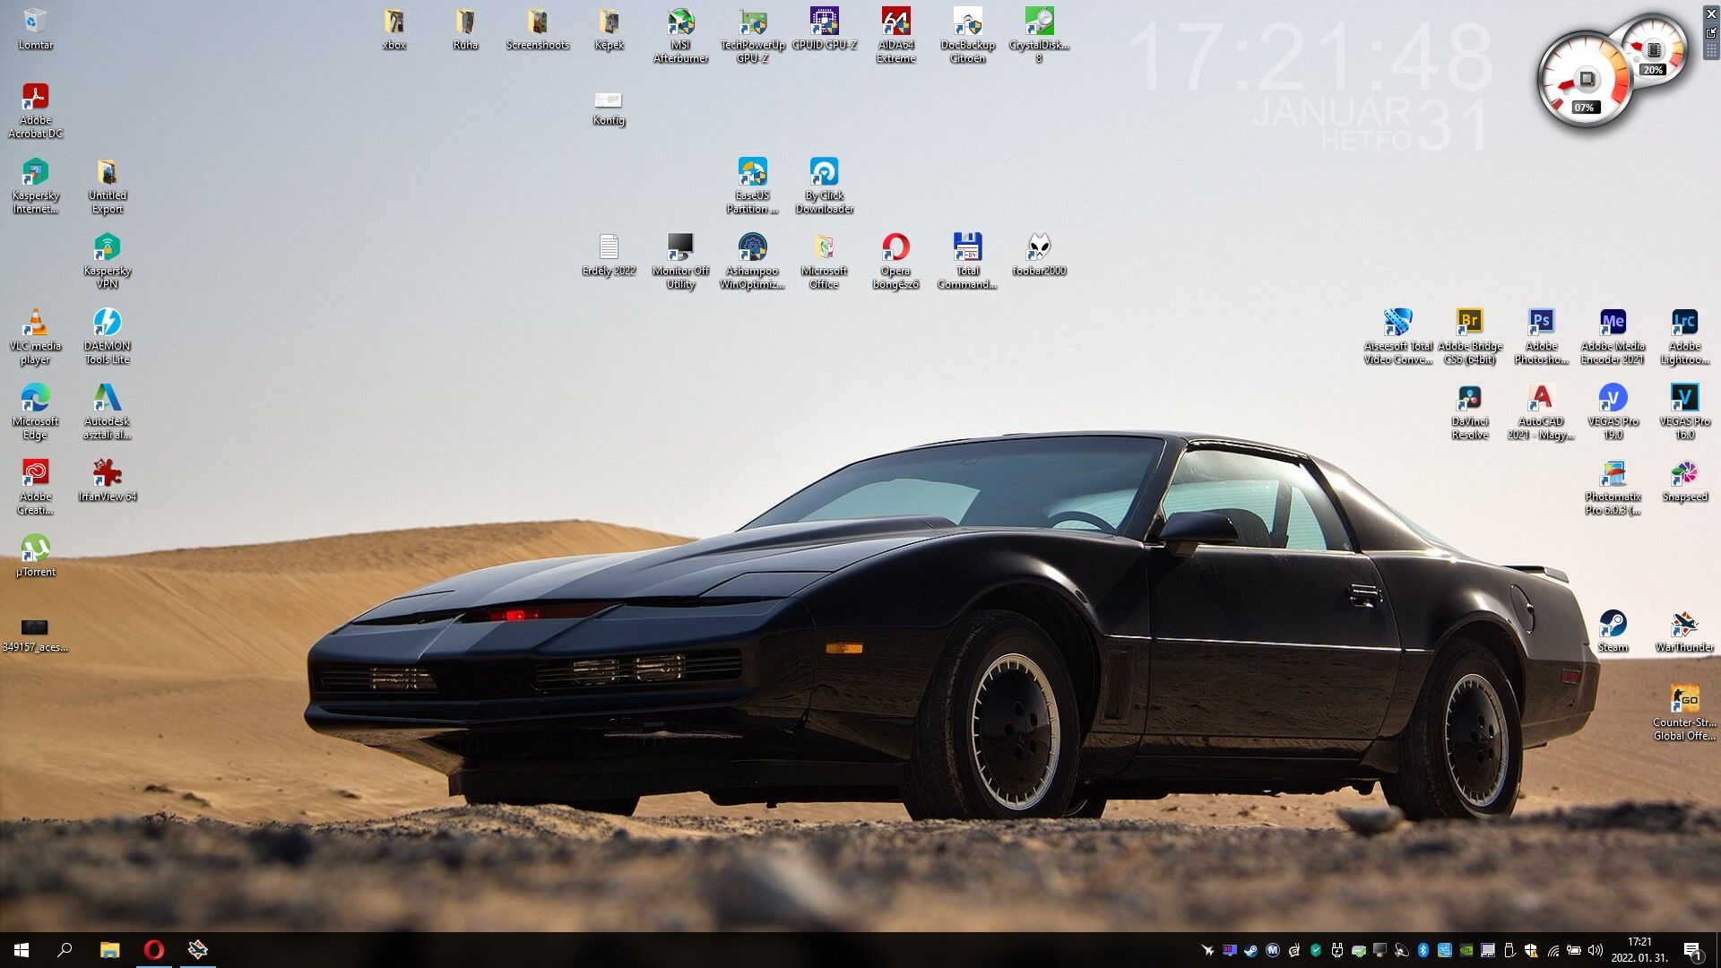The width and height of the screenshot is (1721, 968).
Task: Open Steam icon in system tray
Action: coord(1251,950)
